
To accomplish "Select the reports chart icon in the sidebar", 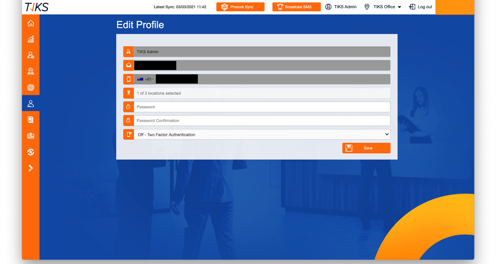I will point(31,39).
